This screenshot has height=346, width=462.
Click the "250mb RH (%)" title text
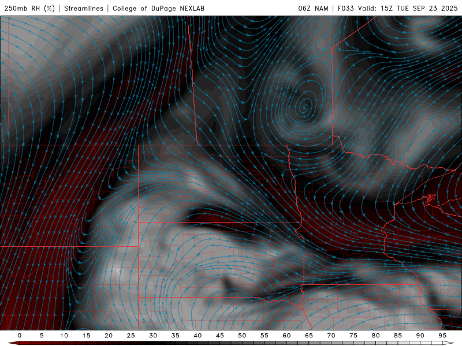coord(29,8)
